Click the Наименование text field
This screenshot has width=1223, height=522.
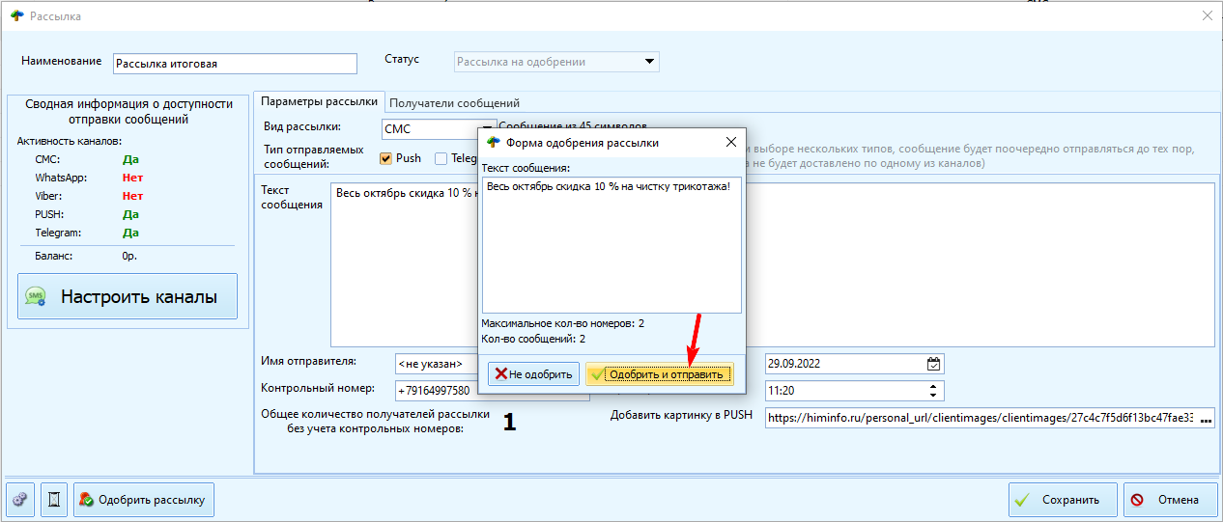click(235, 64)
